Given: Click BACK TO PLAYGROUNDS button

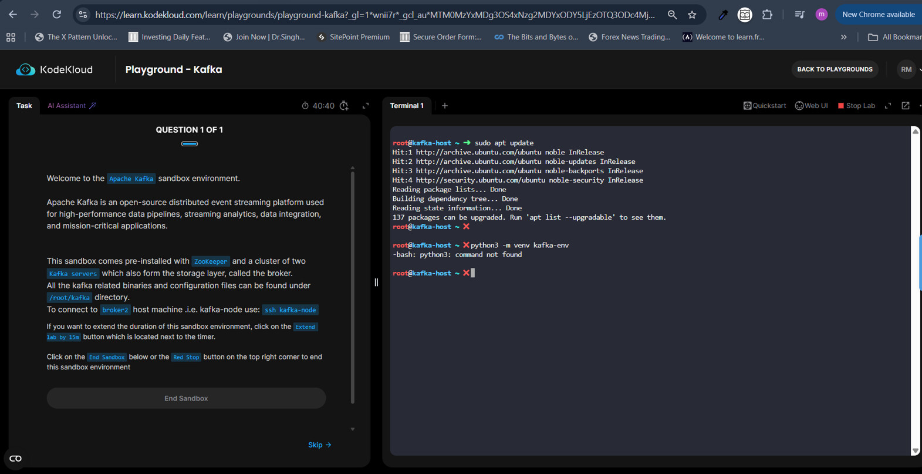Looking at the screenshot, I should 835,69.
